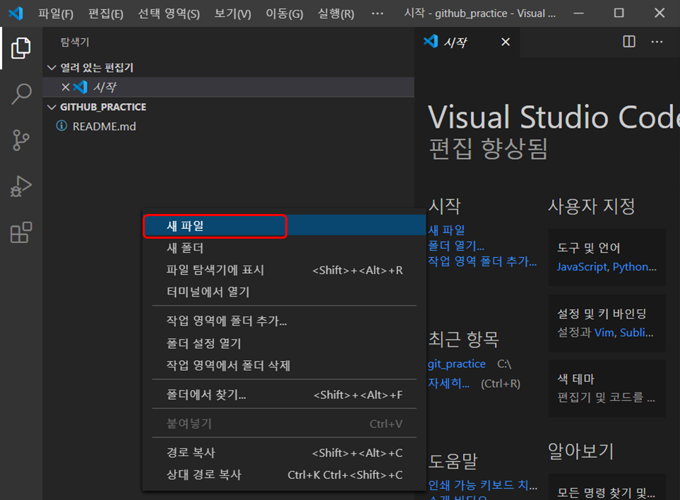Open recent git_practice link
The height and width of the screenshot is (500, 680).
[457, 364]
